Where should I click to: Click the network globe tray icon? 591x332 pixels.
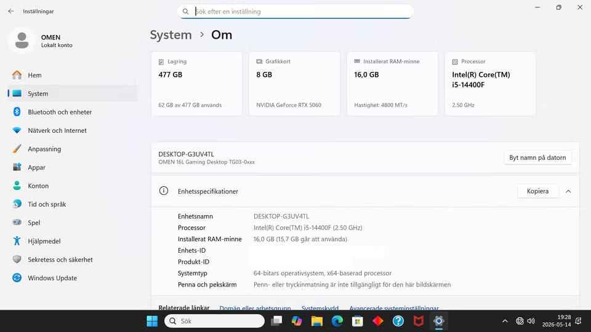click(520, 321)
